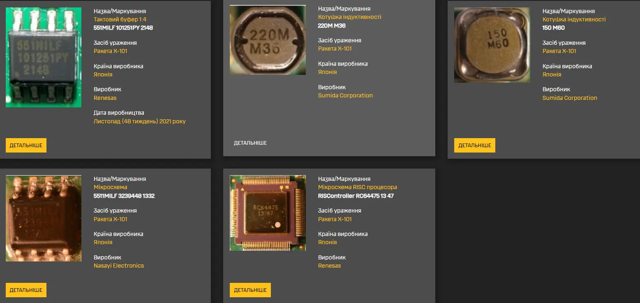Click manufacturer 'Renesas' in RISController card
Viewport: 640px width, 303px height.
click(330, 266)
